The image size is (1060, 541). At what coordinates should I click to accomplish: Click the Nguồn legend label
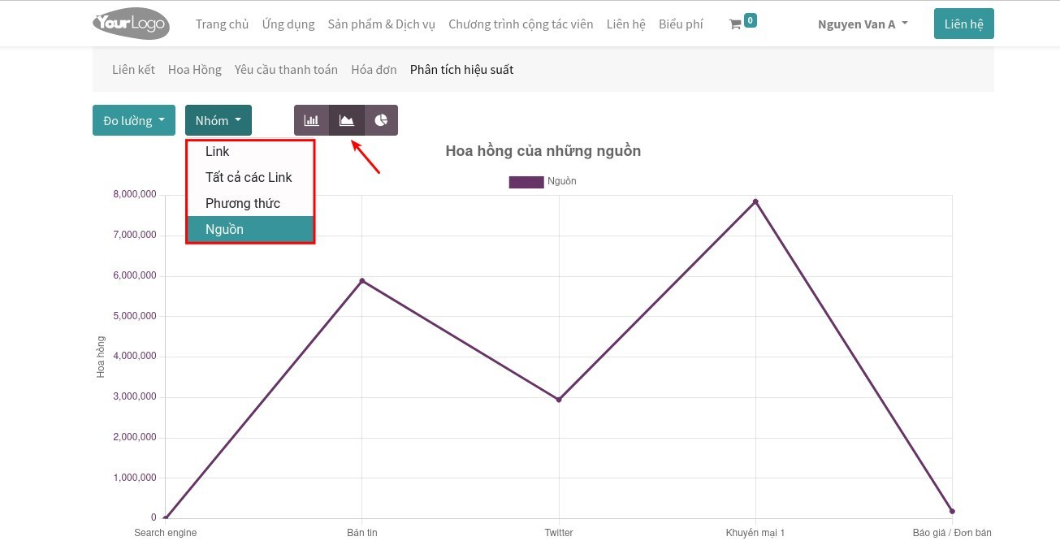(x=562, y=181)
